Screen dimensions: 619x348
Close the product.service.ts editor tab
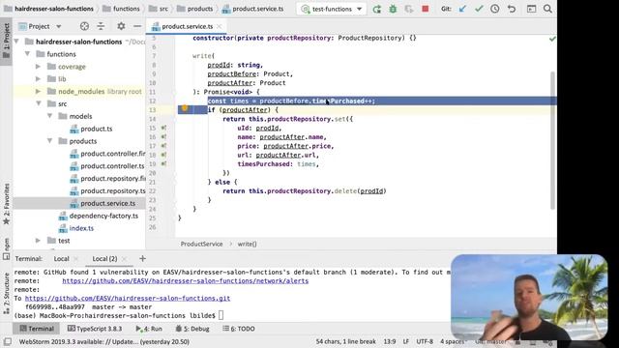(219, 26)
